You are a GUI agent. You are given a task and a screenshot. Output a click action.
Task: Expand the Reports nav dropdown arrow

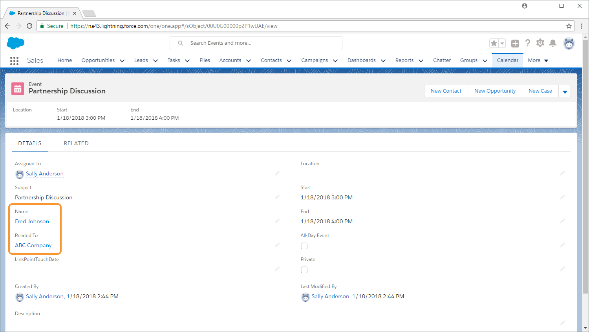[x=421, y=61]
